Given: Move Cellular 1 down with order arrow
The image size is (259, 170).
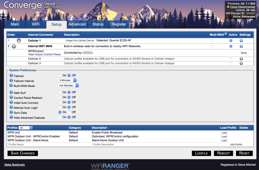Looking at the screenshot, I should pyautogui.click(x=19, y=40).
